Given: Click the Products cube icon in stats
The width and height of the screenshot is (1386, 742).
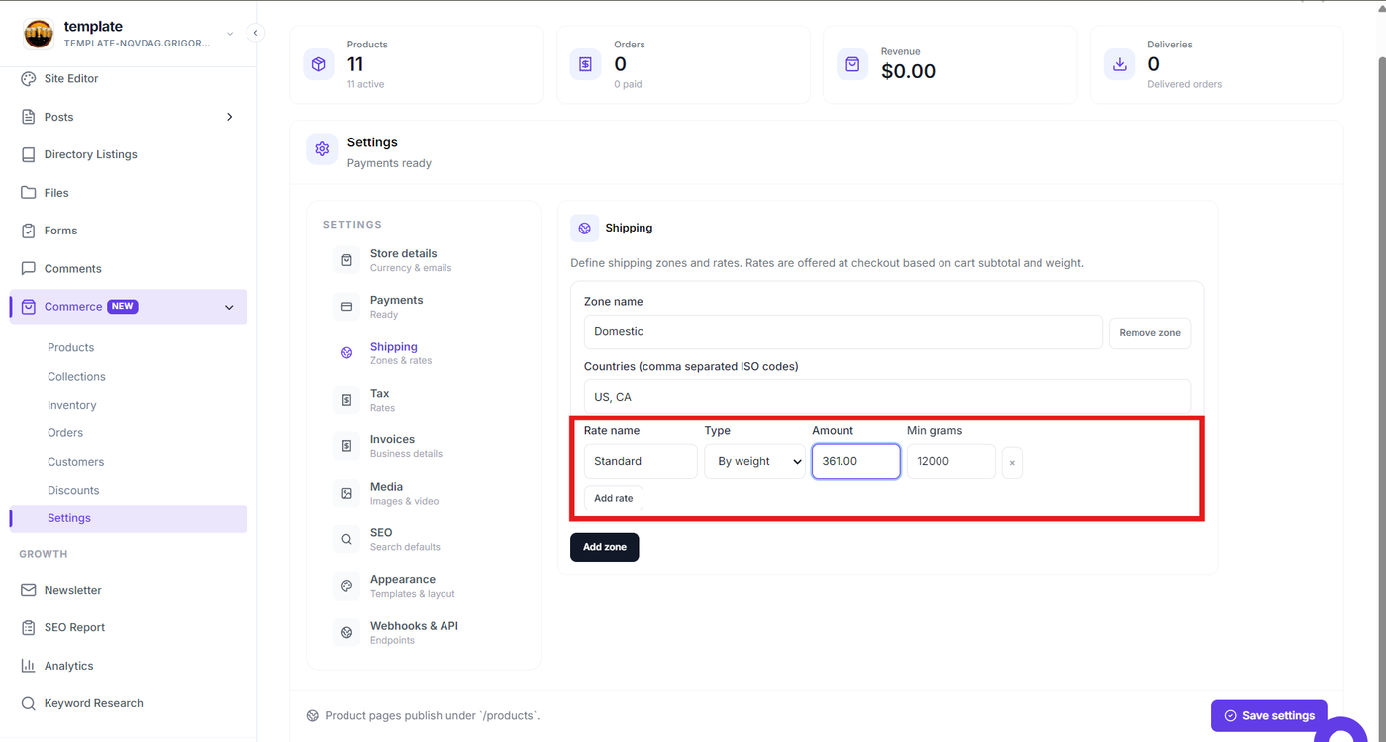Looking at the screenshot, I should [319, 64].
